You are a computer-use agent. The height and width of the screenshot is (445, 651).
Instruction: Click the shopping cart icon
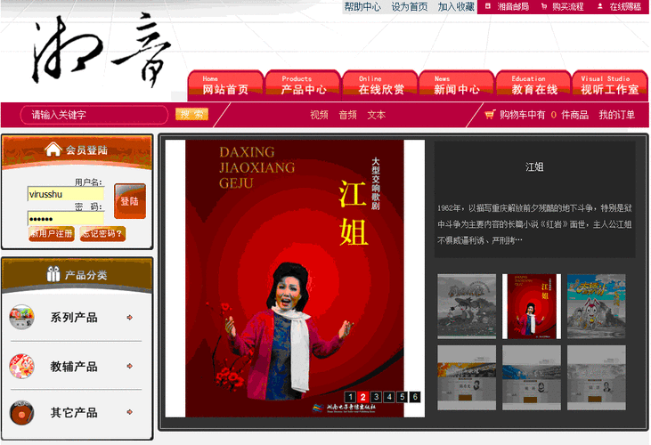[490, 115]
